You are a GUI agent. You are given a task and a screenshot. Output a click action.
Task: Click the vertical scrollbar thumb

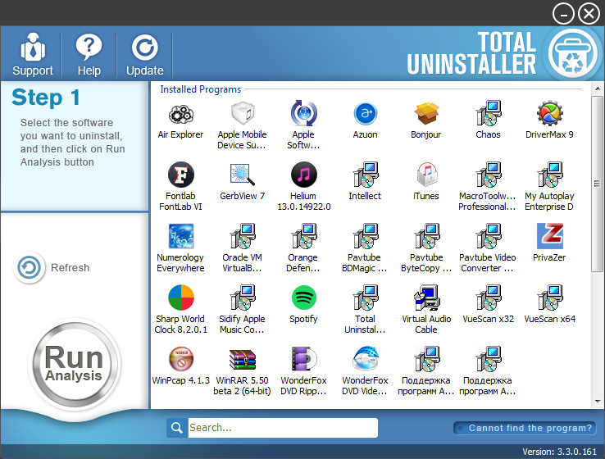click(x=598, y=184)
